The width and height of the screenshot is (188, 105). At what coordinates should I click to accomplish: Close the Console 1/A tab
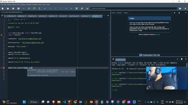[x=124, y=60]
